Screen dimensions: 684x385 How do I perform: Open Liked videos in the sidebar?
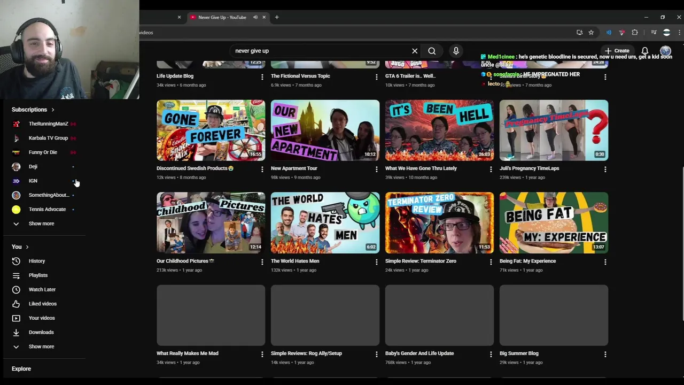pyautogui.click(x=43, y=304)
